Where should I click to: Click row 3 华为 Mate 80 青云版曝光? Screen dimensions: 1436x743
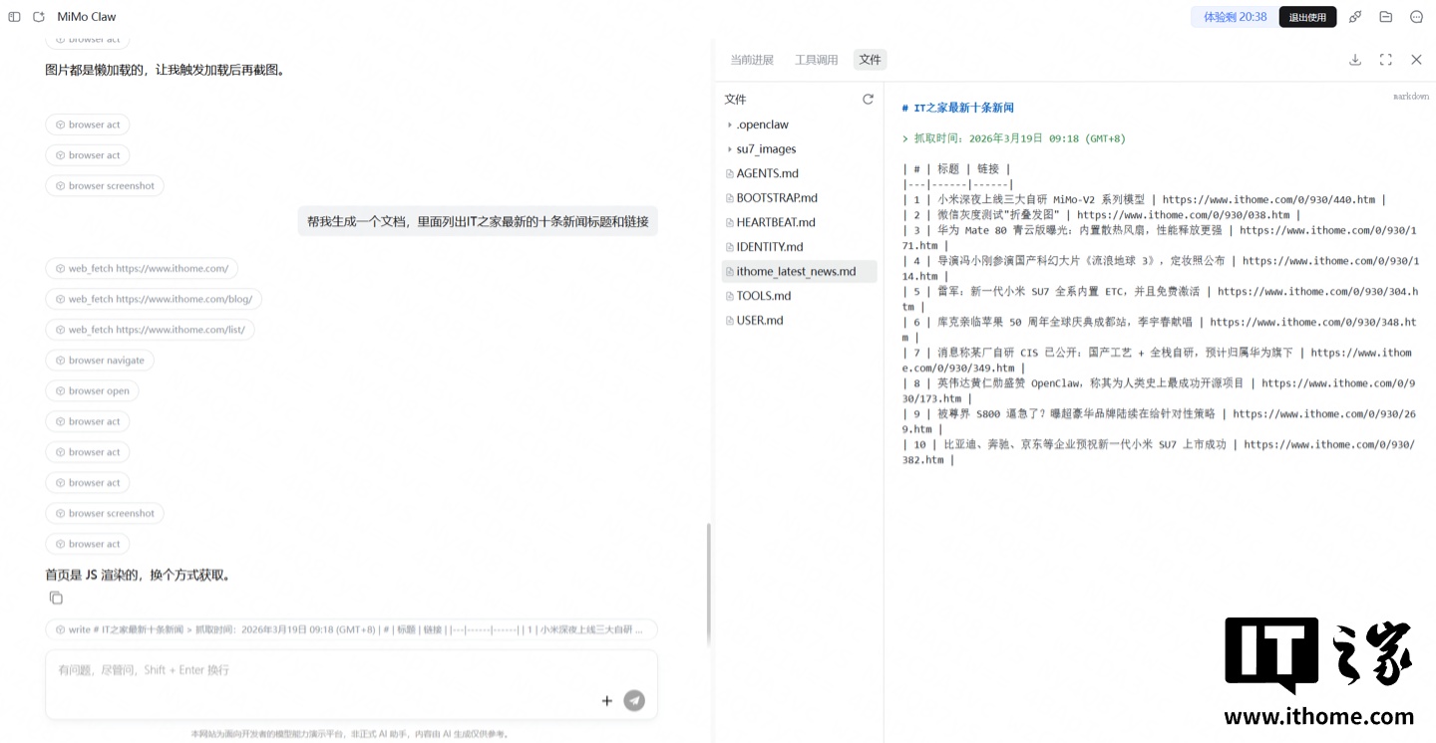pyautogui.click(x=1160, y=238)
